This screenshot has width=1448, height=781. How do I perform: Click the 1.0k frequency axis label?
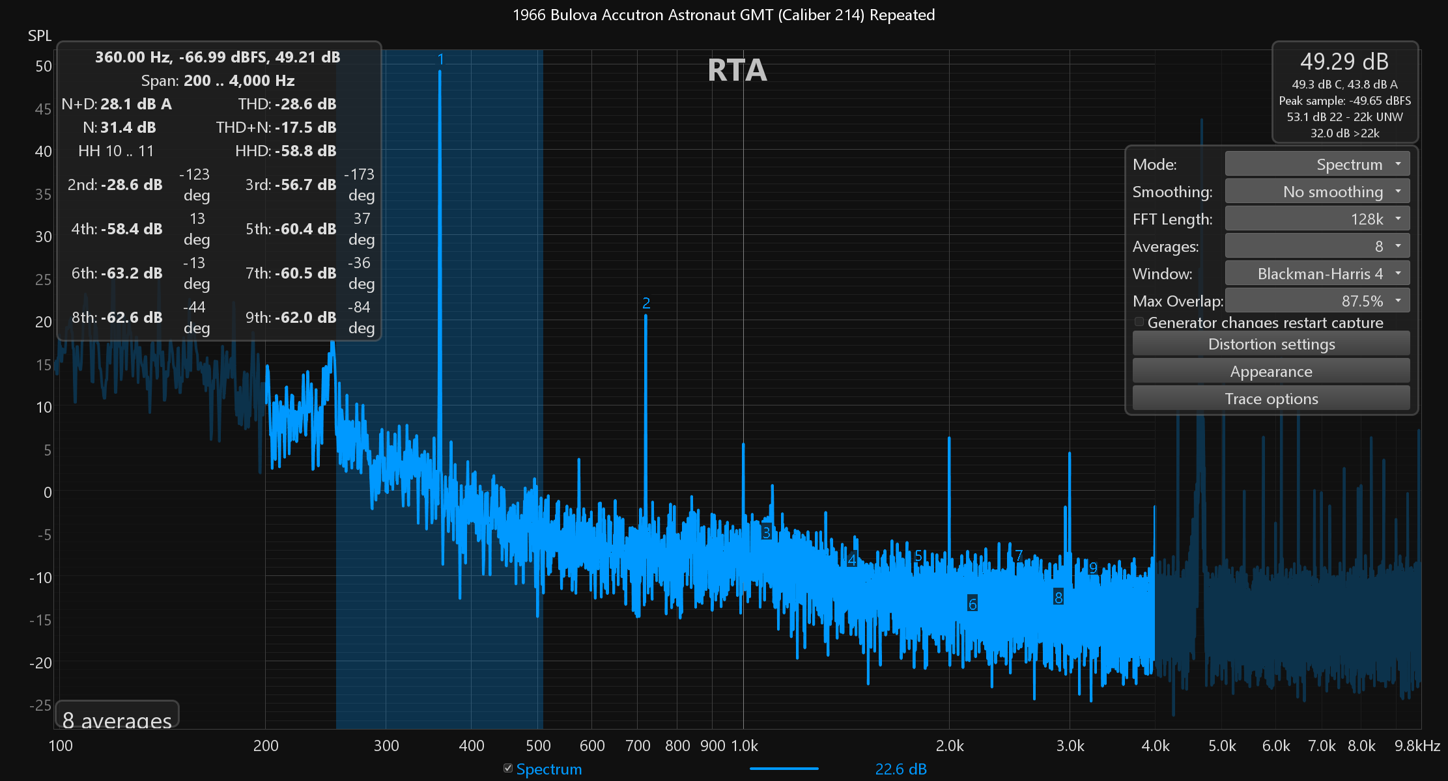click(745, 746)
